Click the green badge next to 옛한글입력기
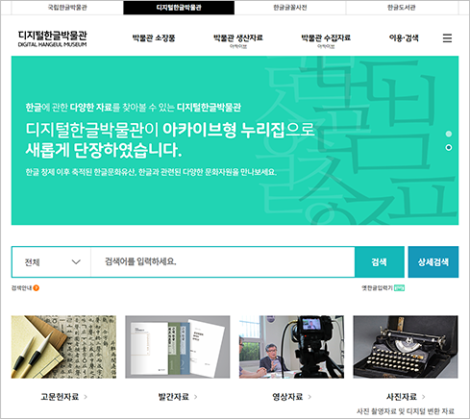470x419 pixels. click(399, 288)
